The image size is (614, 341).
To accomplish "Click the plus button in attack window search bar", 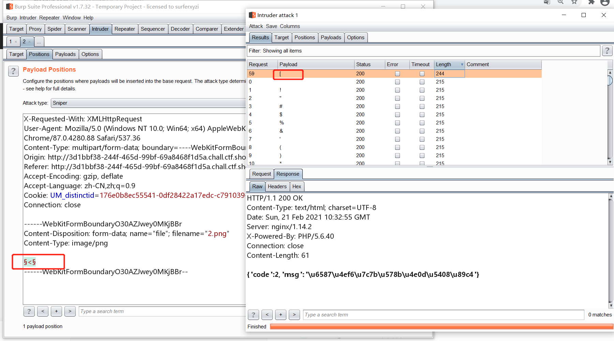I will [281, 315].
